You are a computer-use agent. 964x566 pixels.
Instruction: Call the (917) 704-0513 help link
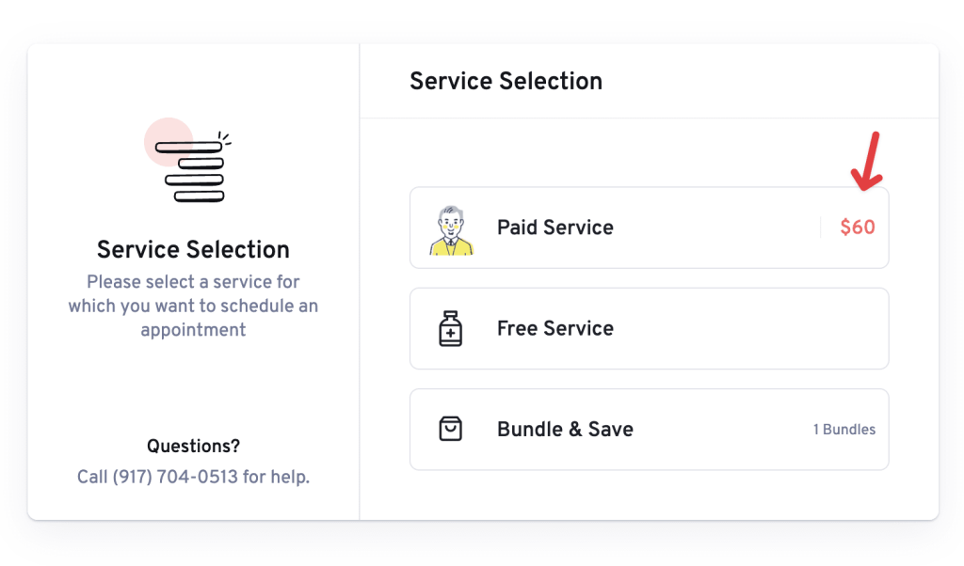point(193,477)
